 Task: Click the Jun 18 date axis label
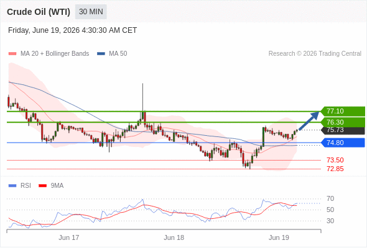click(174, 237)
